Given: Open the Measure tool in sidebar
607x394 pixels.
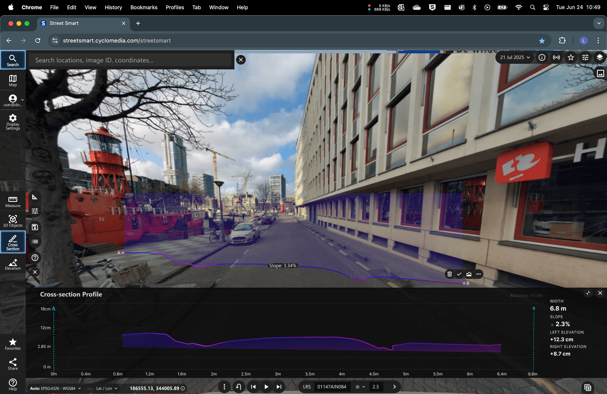Looking at the screenshot, I should [x=13, y=201].
